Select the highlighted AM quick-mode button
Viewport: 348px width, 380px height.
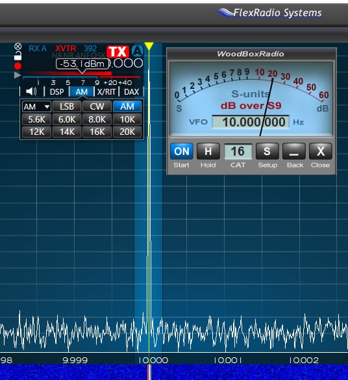[127, 106]
